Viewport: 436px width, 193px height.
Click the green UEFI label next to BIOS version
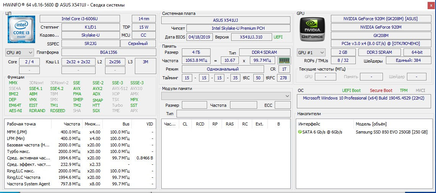[x=278, y=37]
